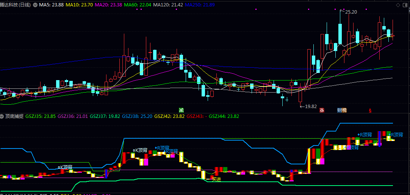
Task: Click the red S marker icon
Action: click(x=370, y=110)
